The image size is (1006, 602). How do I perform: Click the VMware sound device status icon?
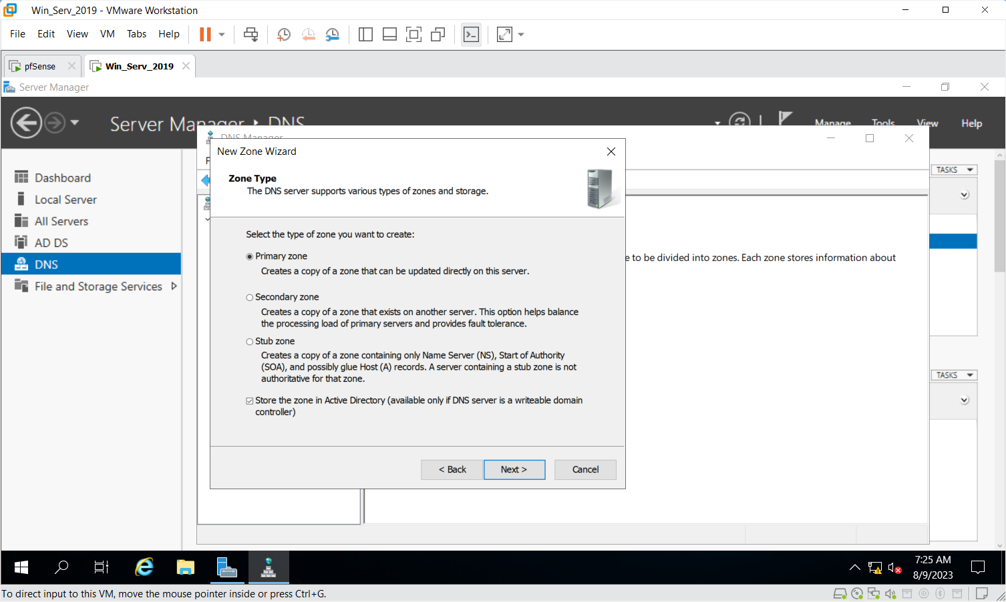(x=890, y=593)
